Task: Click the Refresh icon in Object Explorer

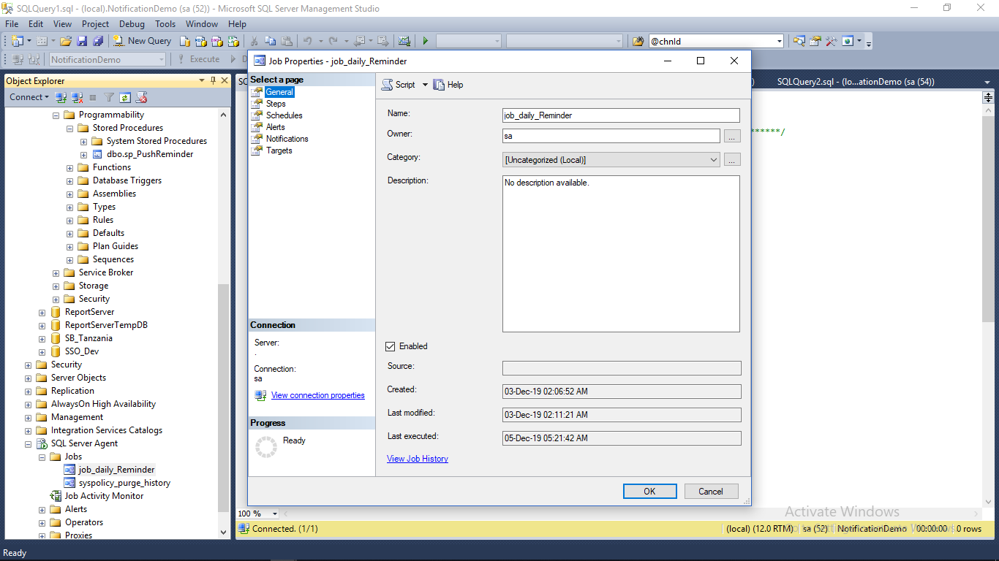Action: tap(125, 96)
